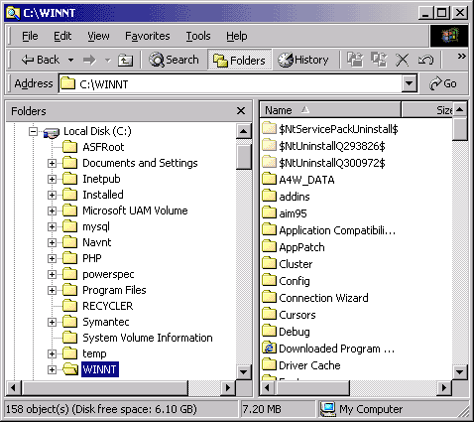Open the Favorites menu
The width and height of the screenshot is (474, 422).
[148, 36]
